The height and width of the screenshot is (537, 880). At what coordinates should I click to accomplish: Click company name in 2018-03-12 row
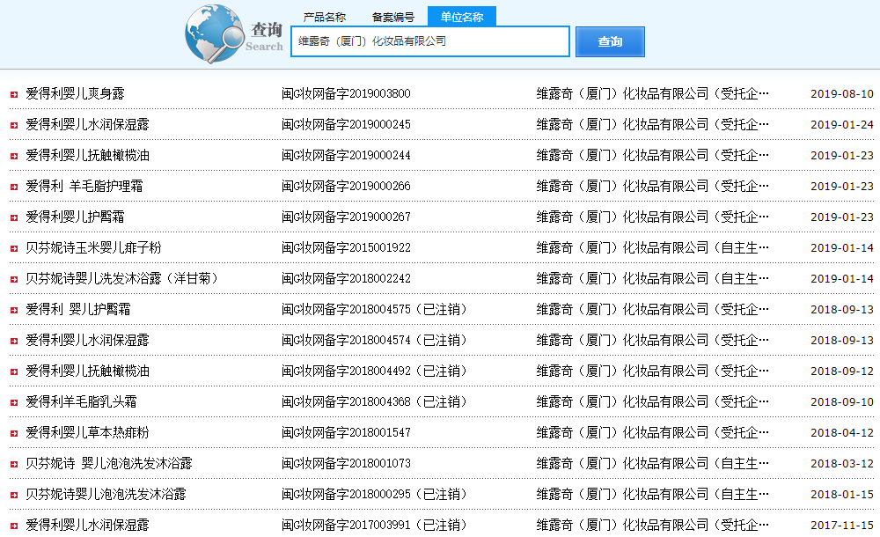pos(652,463)
